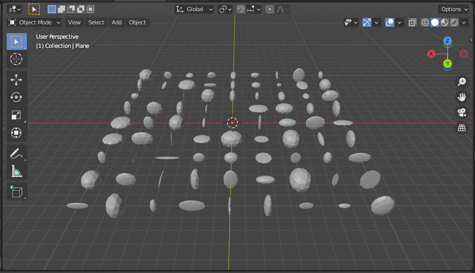This screenshot has width=475, height=273.
Task: Click '(1) Collection | Plane' text
Action: [62, 46]
